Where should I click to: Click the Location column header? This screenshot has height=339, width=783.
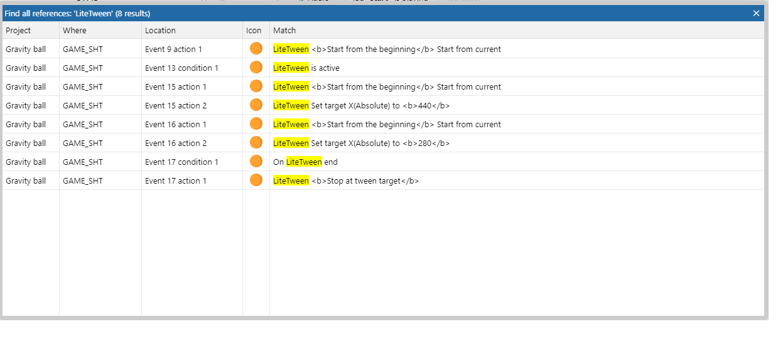coord(160,30)
